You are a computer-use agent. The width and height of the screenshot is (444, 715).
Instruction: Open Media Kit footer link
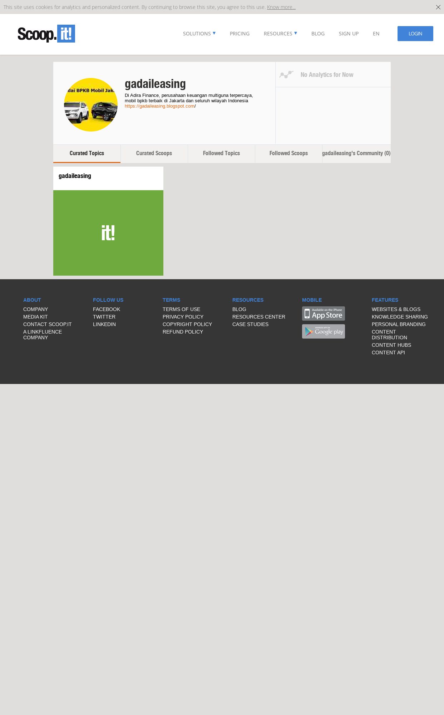35,317
